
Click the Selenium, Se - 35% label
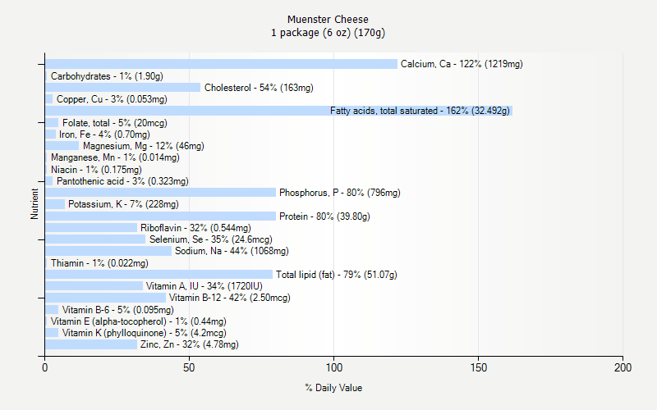coord(211,239)
